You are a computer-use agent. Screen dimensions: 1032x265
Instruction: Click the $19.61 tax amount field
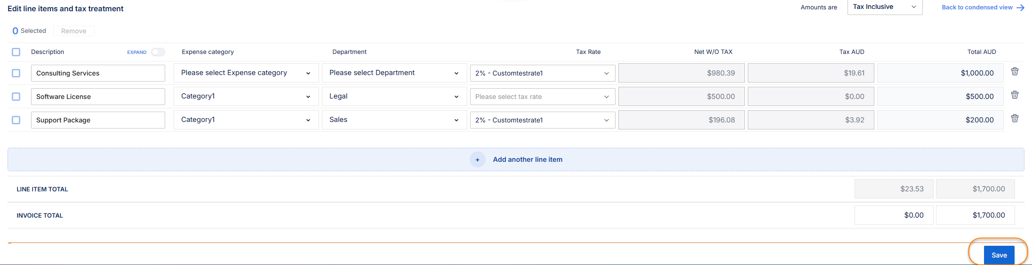pos(811,73)
